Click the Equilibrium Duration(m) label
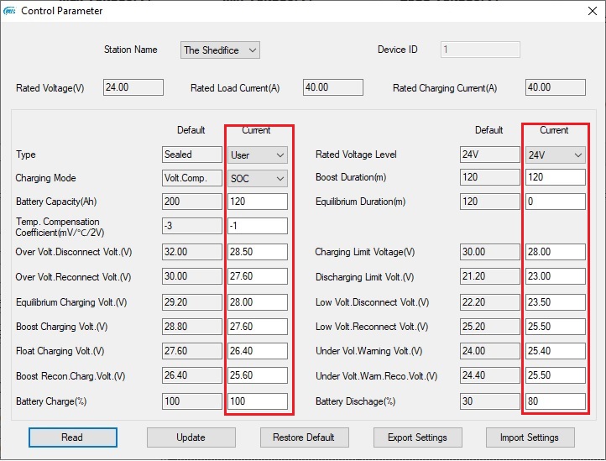606x461 pixels. (360, 202)
